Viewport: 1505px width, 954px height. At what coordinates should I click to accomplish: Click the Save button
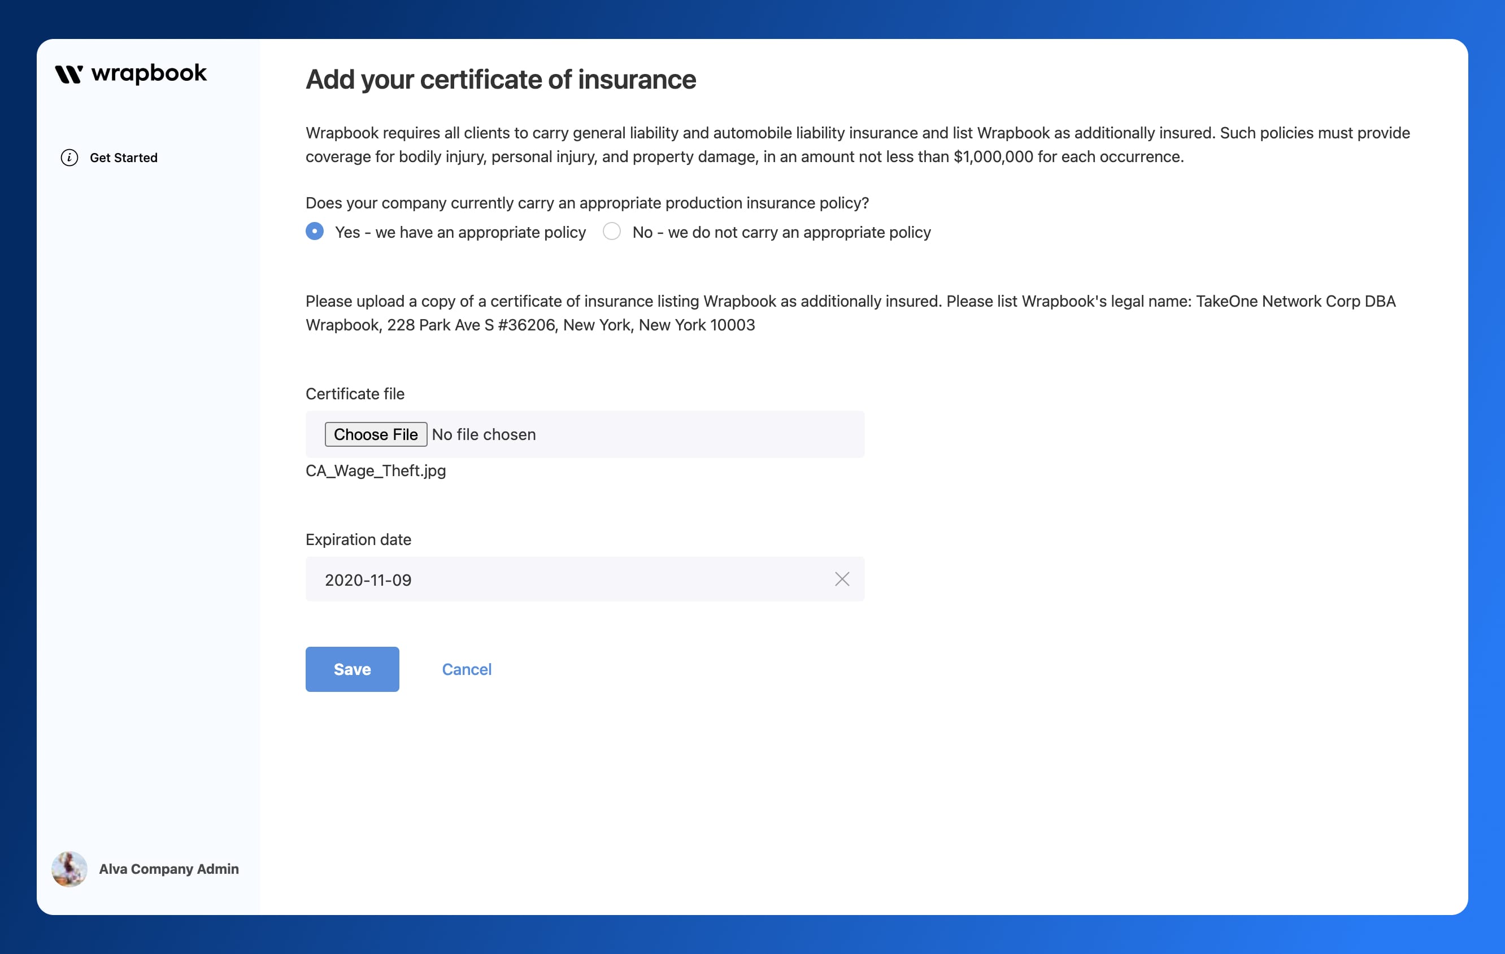click(x=352, y=669)
